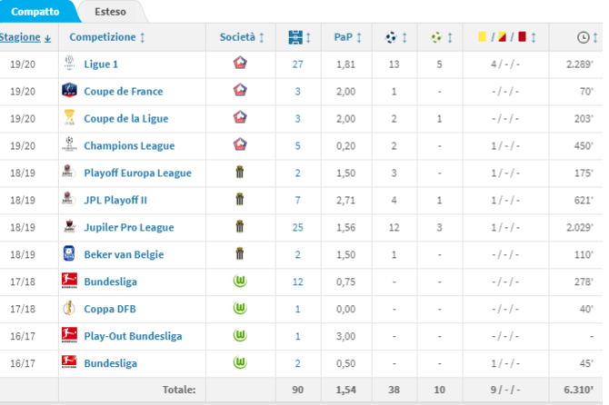Viewport: 609px width, 405px height.
Task: Sort table by Società column arrows
Action: point(262,37)
